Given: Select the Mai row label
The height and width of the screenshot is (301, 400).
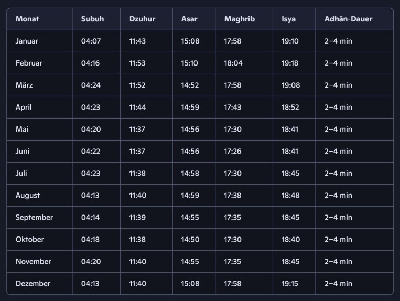Looking at the screenshot, I should coord(22,129).
